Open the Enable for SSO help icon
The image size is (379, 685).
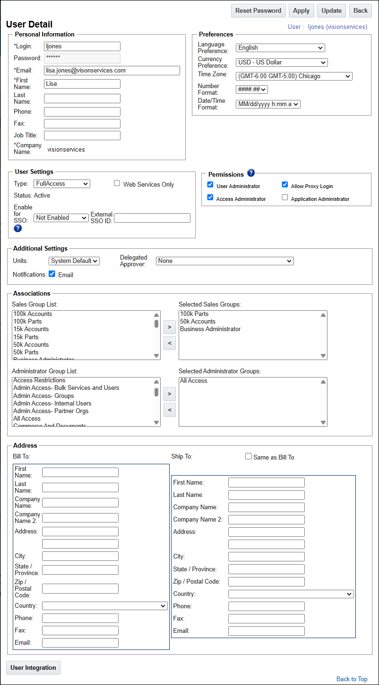click(x=17, y=228)
